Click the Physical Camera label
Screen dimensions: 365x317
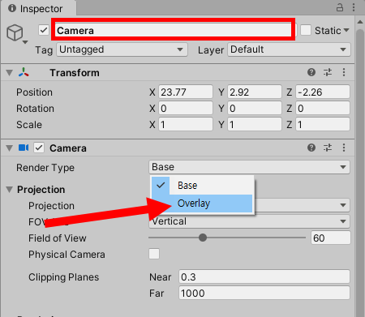click(67, 255)
